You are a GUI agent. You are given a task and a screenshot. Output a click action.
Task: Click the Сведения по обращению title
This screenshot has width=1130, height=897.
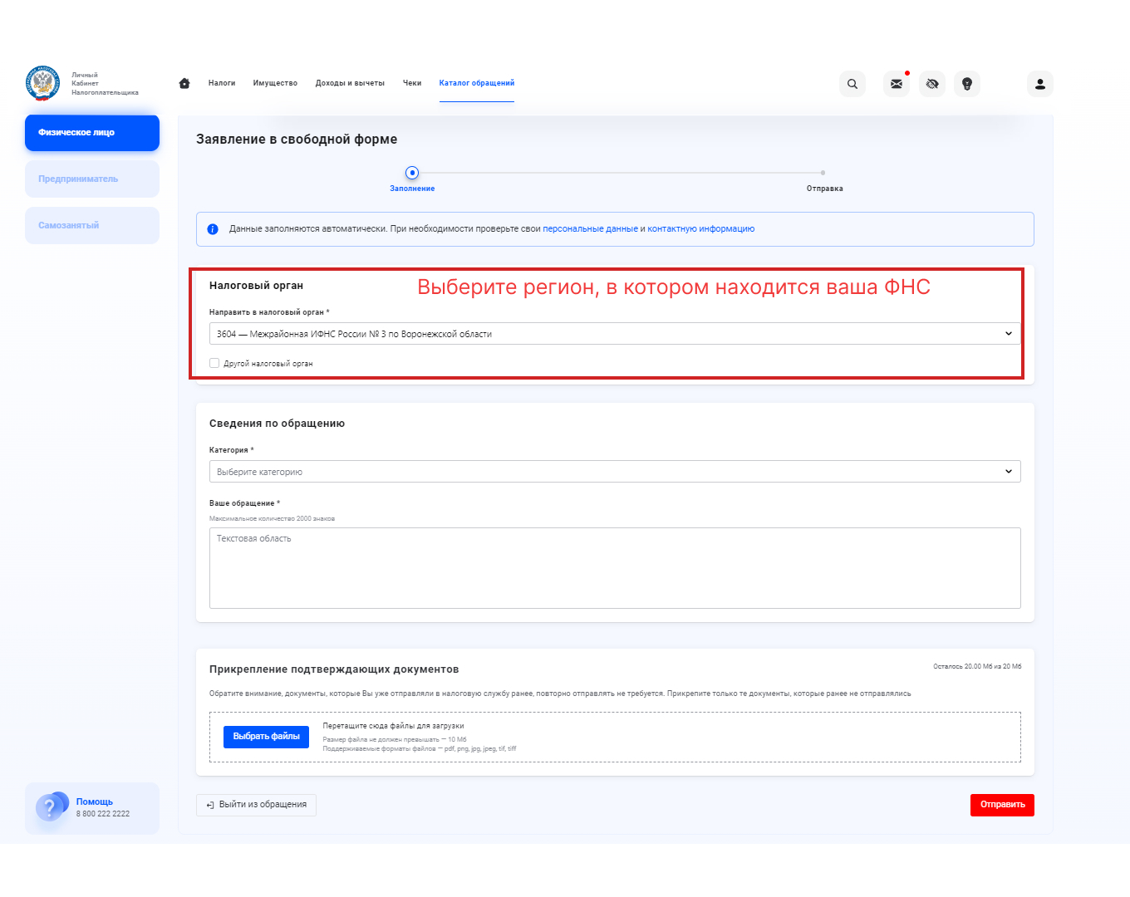[277, 424]
